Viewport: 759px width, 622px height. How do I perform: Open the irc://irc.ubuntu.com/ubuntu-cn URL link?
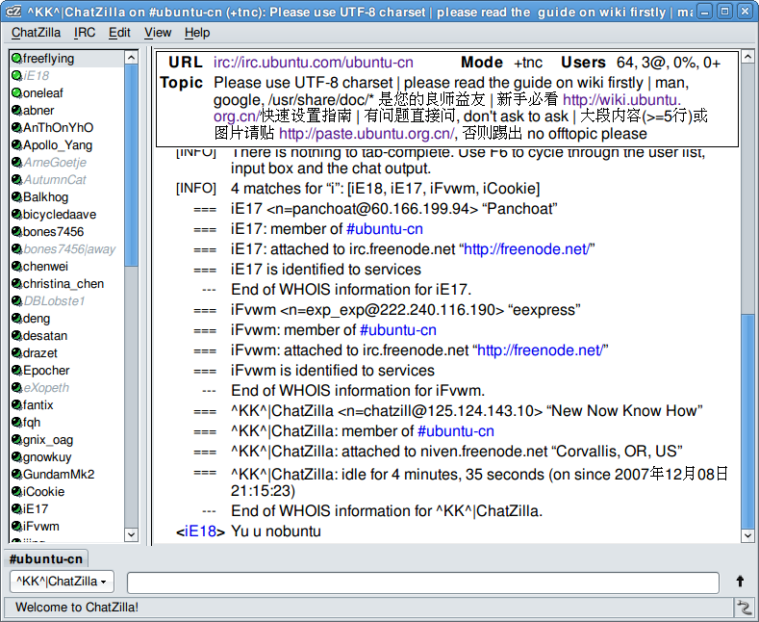tap(314, 63)
